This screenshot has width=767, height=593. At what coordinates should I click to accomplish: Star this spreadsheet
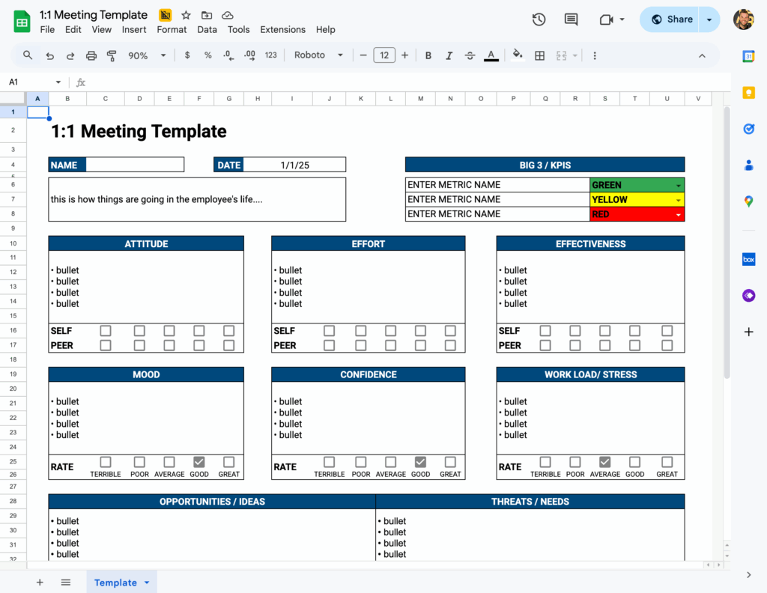coord(186,15)
